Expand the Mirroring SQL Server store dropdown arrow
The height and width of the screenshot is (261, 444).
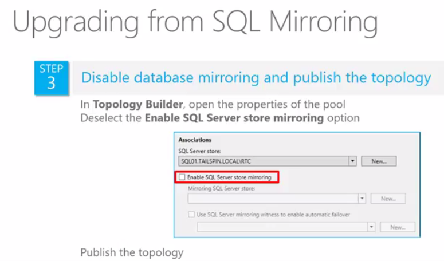(x=362, y=199)
